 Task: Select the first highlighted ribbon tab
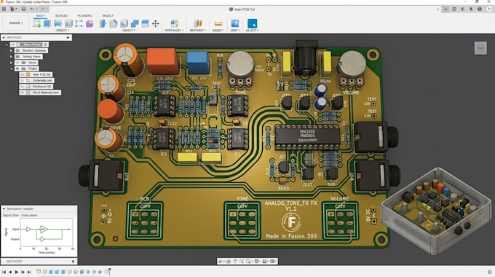[x=40, y=15]
